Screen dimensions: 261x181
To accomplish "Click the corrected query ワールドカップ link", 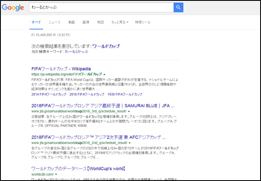I will pos(106,46).
